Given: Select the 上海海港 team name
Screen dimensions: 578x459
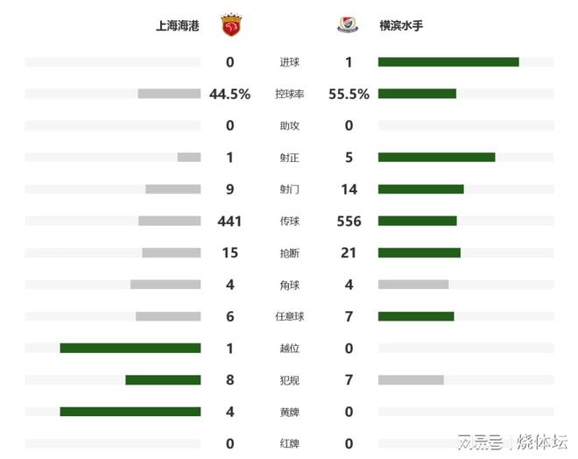Looking at the screenshot, I should click(177, 25).
